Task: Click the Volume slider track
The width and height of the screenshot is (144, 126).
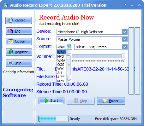Action: 97,56
